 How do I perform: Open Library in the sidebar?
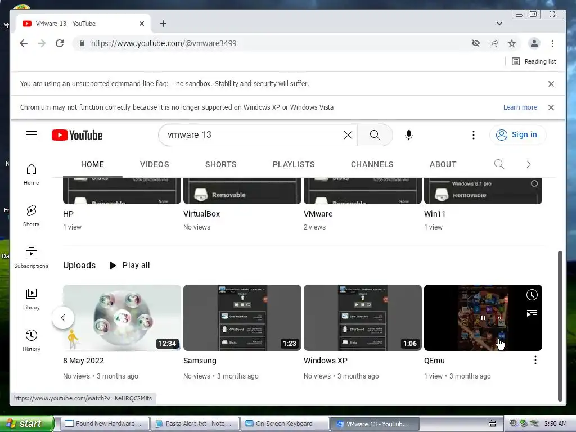pos(31,299)
